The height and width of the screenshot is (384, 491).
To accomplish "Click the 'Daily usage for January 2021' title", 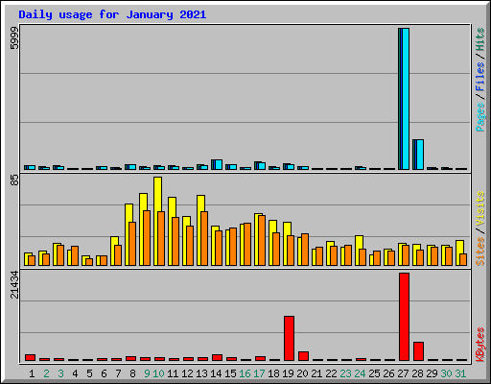I will 112,14.
